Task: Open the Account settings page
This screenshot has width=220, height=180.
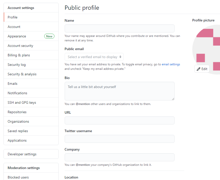Action: 14,27
